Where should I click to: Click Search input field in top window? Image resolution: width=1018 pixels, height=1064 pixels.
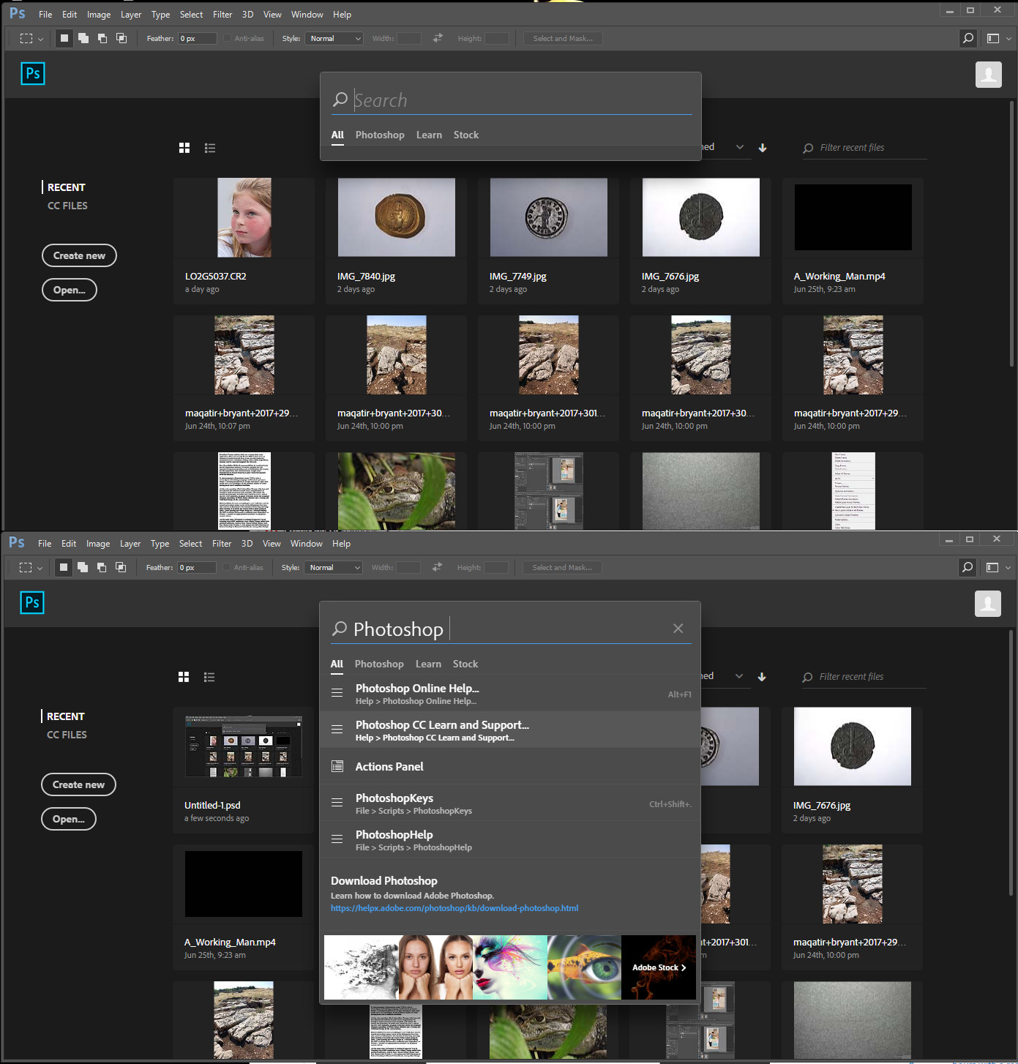coord(512,100)
